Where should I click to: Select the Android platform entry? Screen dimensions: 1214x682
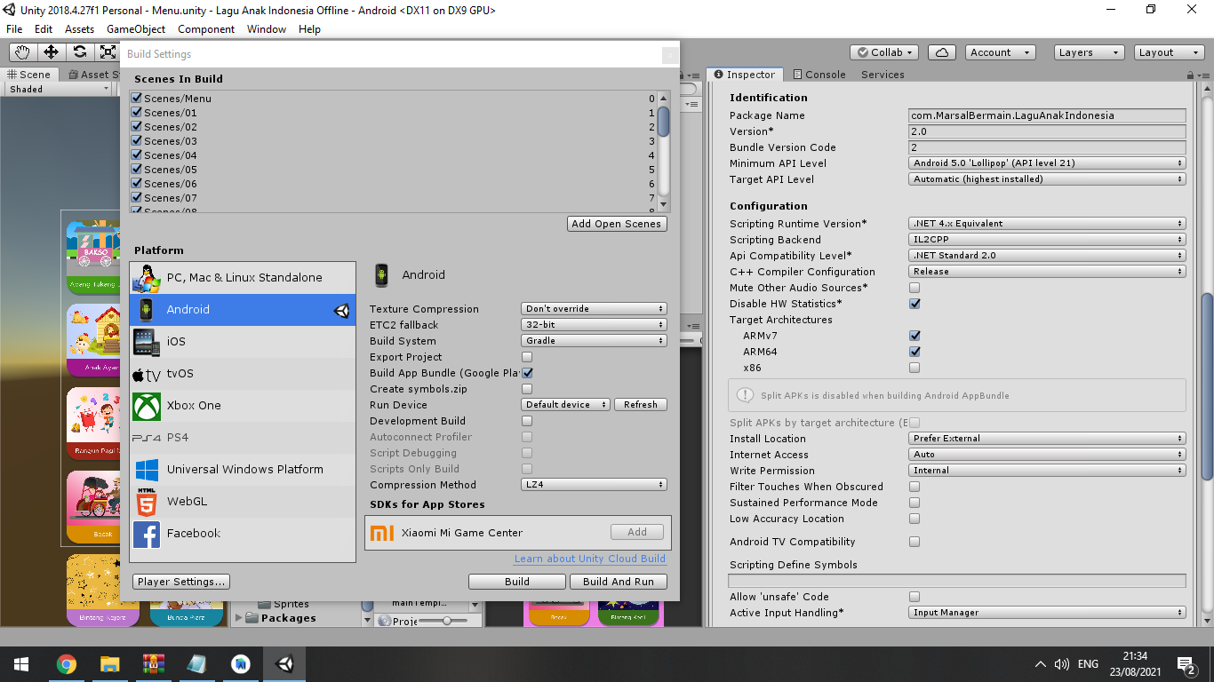pos(243,310)
